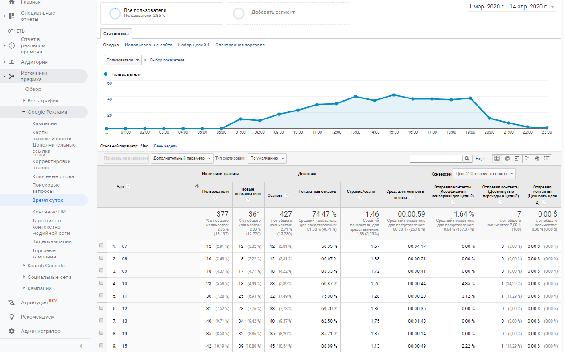Click the Главная home icon
This screenshot has width=564, height=352.
tap(12, 2)
